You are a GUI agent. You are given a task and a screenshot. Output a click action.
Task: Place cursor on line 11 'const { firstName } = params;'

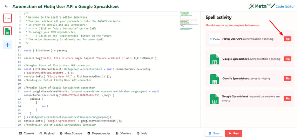[46, 51]
